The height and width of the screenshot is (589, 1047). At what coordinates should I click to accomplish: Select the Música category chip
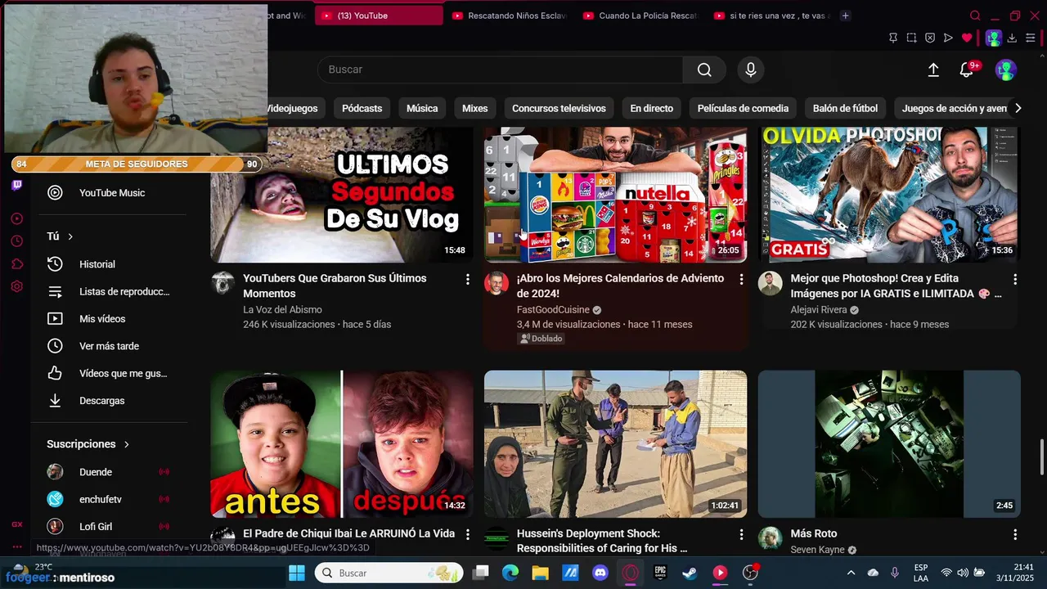pos(422,108)
